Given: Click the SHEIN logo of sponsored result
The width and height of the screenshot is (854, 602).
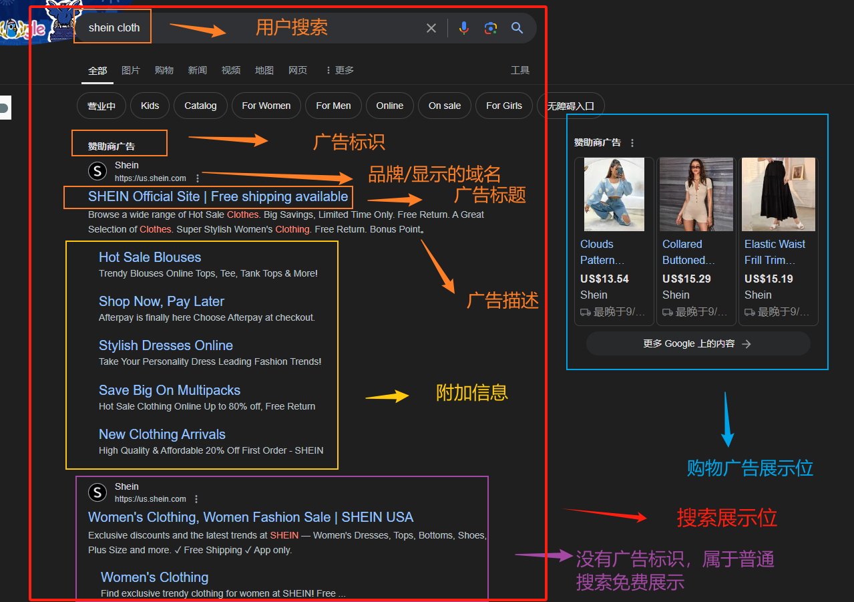Looking at the screenshot, I should (x=97, y=171).
